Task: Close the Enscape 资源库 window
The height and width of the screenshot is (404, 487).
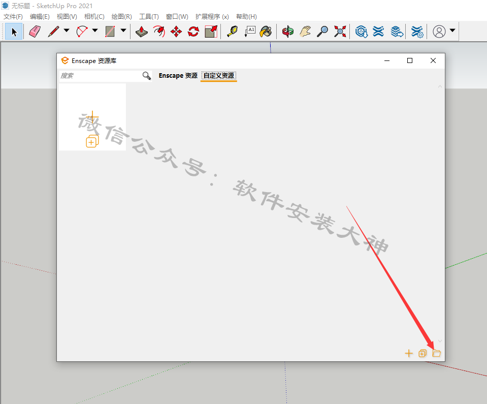Action: [x=433, y=60]
